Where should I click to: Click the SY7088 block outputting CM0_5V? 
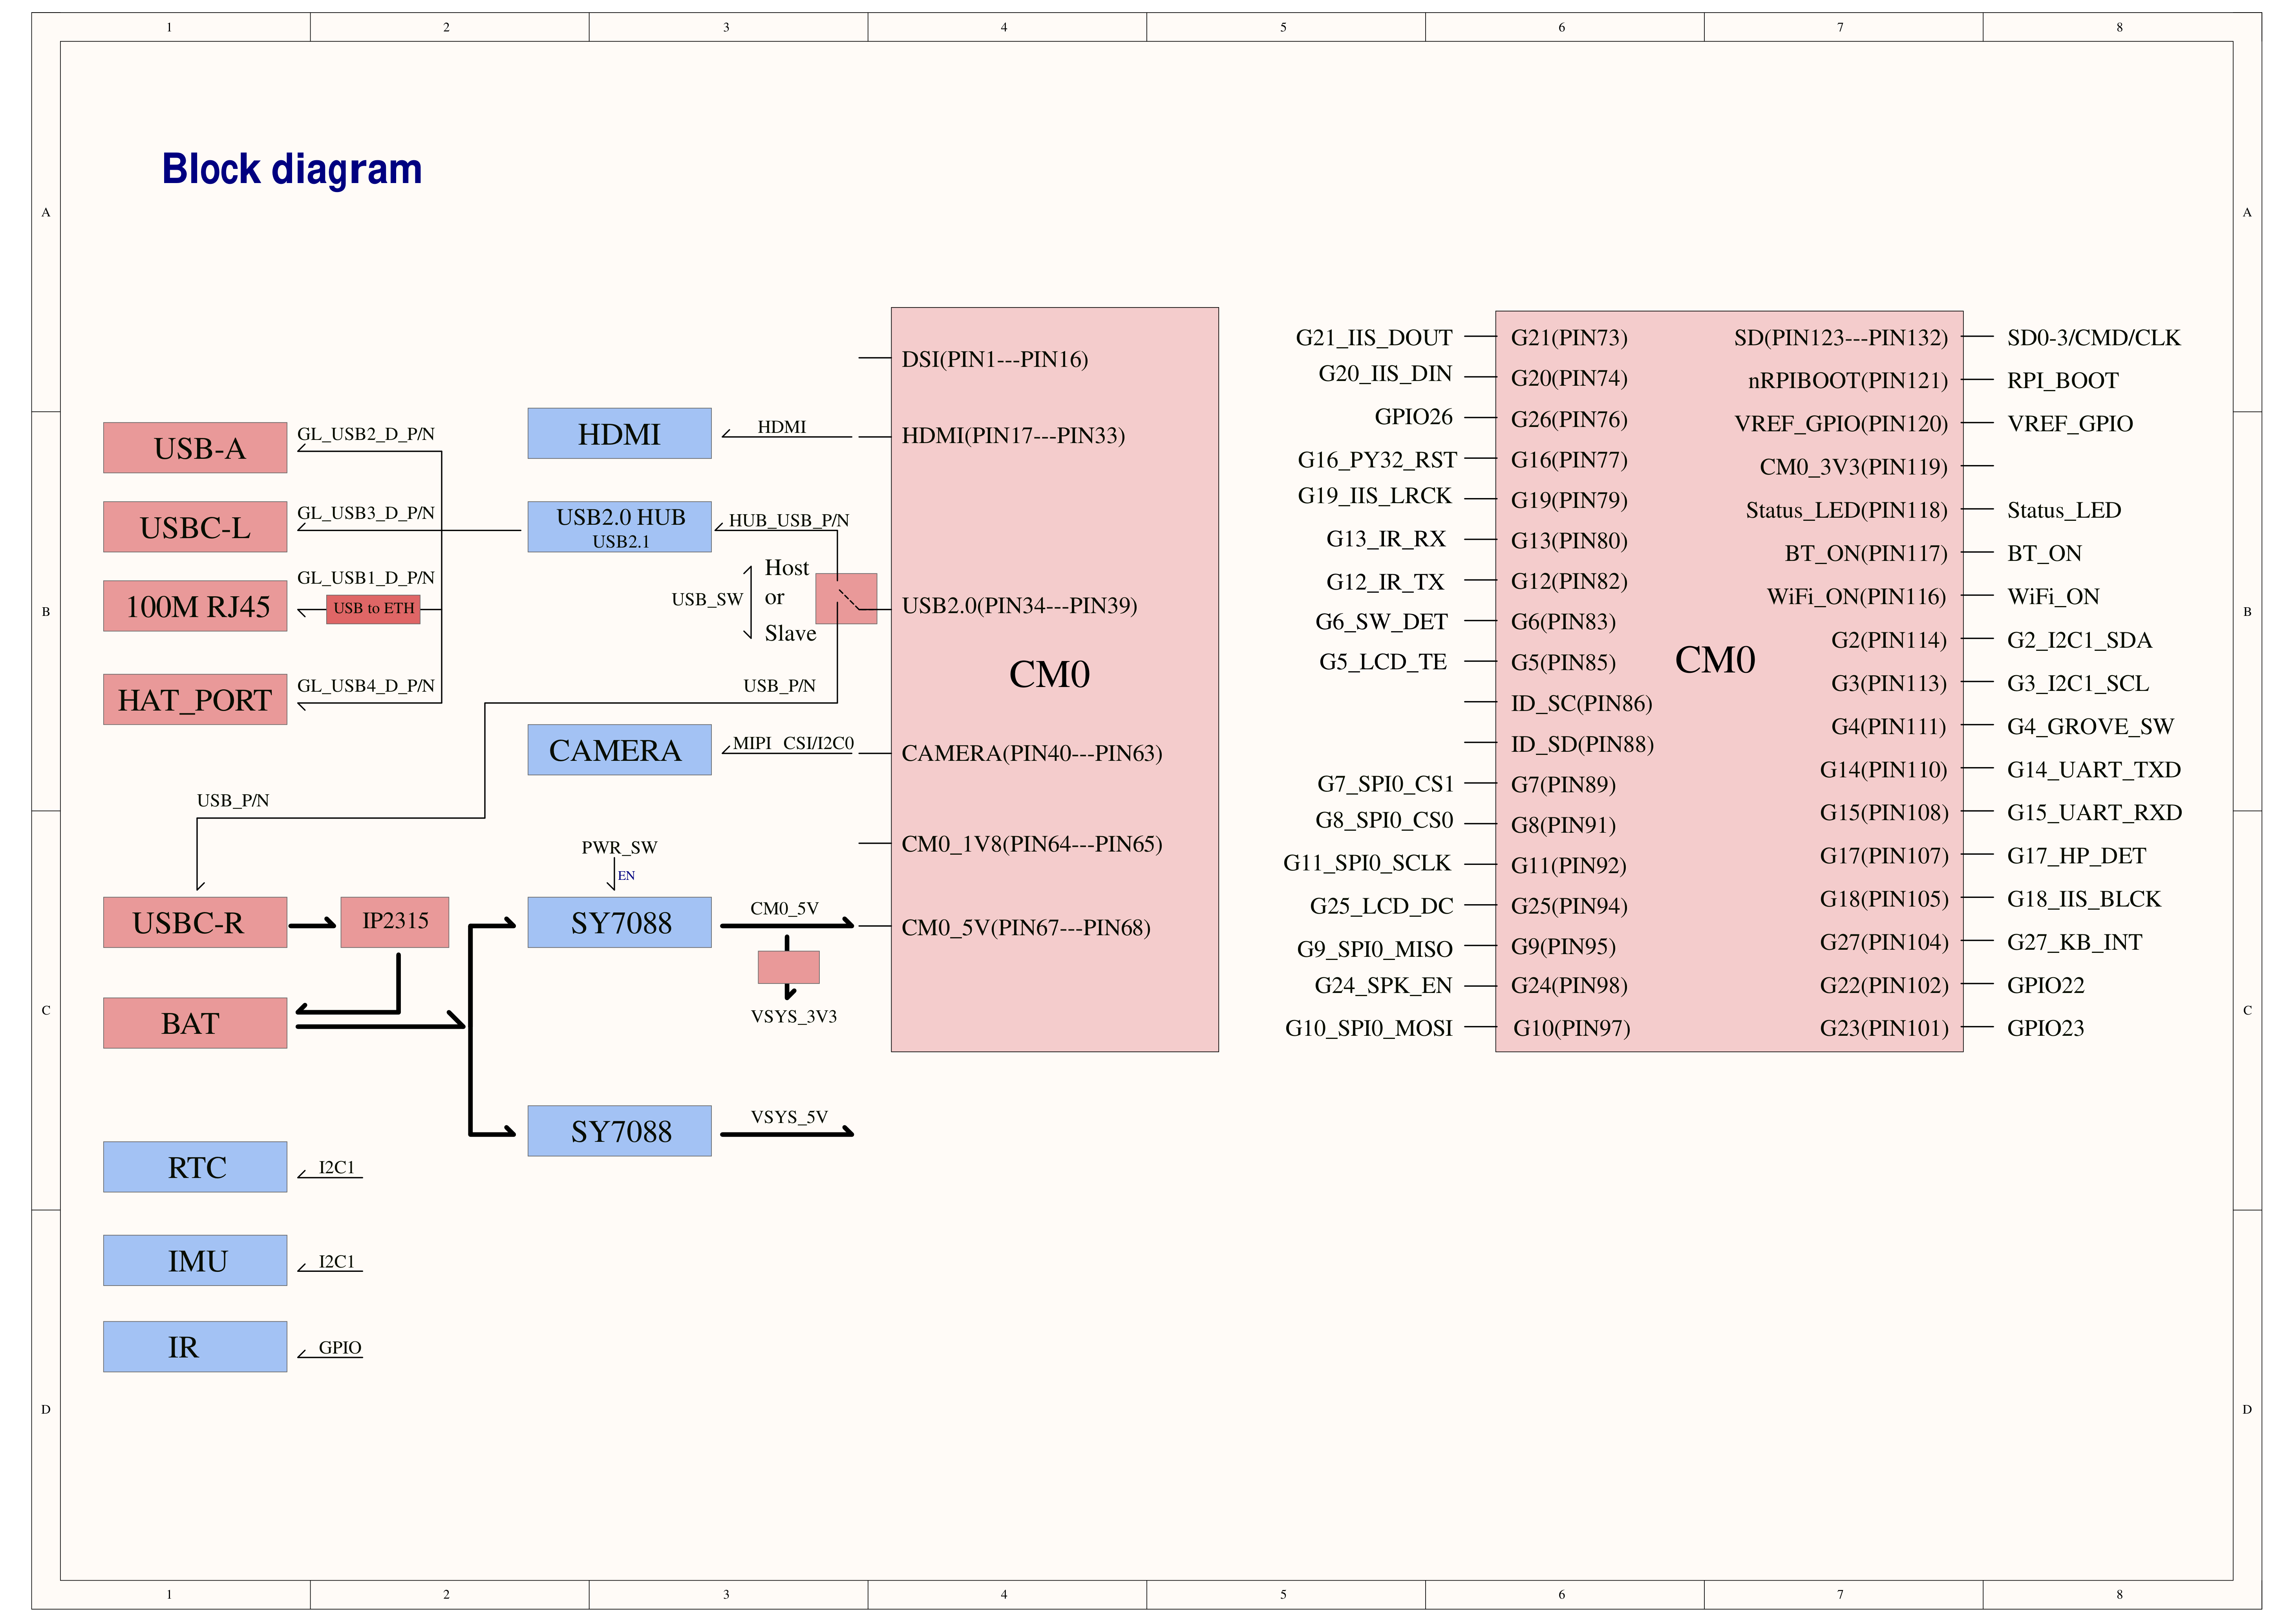click(x=619, y=921)
